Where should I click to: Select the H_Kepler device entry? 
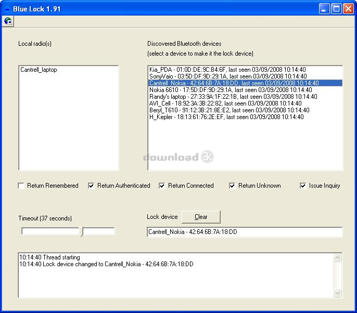(226, 117)
